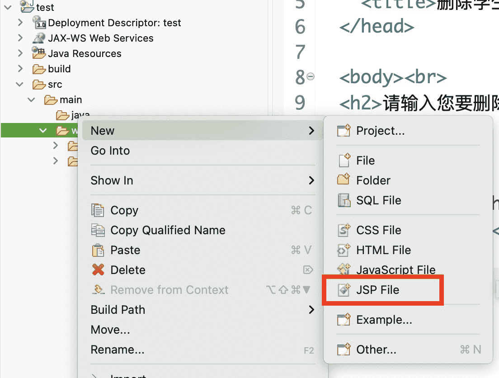Click the JSP File icon
Screen dimensions: 499x378
tap(344, 290)
